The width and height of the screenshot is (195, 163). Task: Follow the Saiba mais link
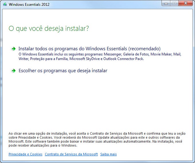point(108,154)
